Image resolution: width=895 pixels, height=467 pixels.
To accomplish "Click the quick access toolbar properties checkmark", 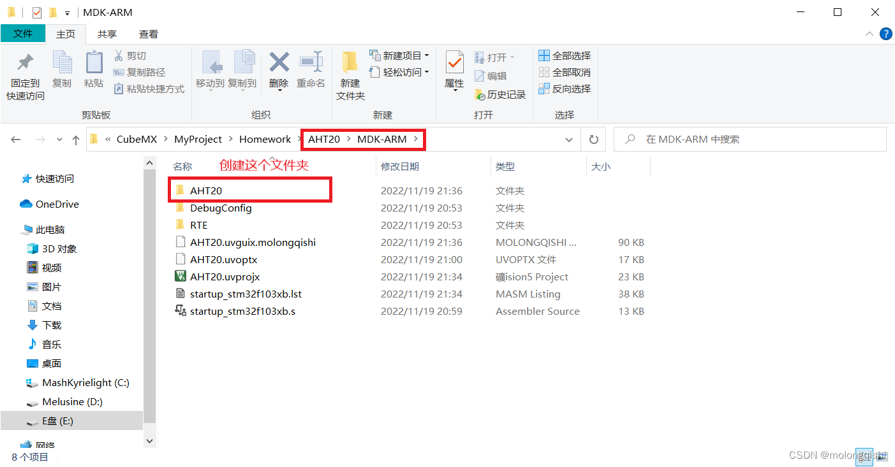I will coord(37,13).
